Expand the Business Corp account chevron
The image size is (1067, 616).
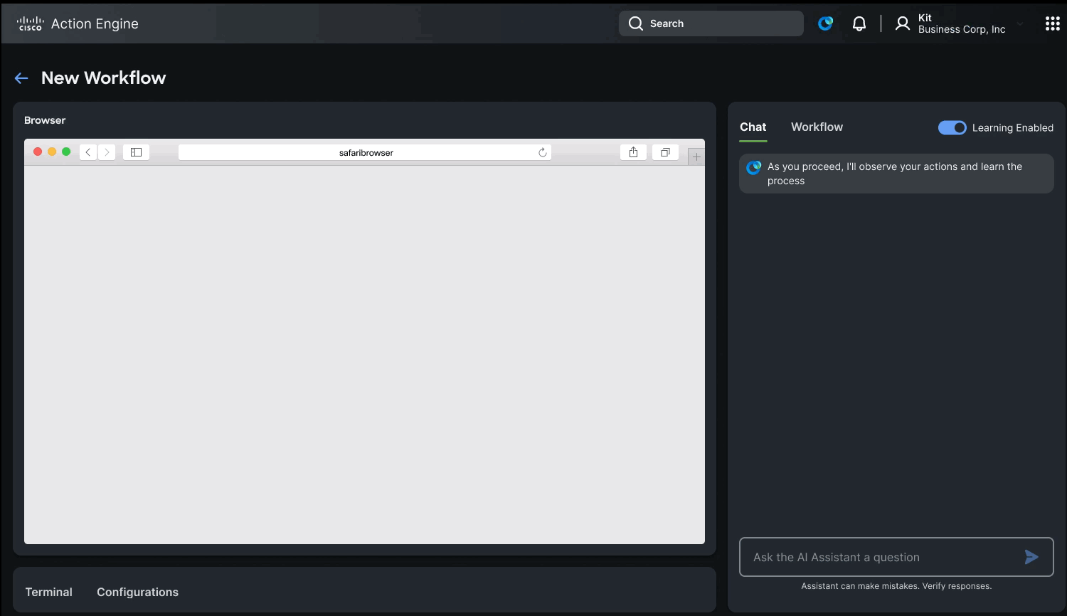(1020, 23)
